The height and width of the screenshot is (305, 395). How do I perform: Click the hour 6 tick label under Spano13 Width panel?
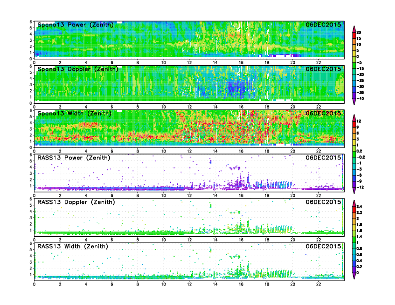[112, 151]
